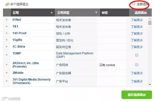Click the 没有 cookie status text
154x102 pixels.
107,65
